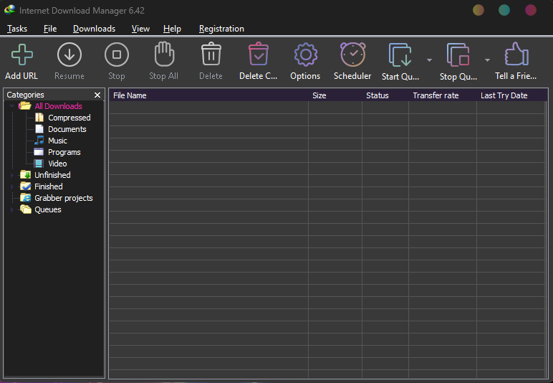Click the Resume download arrow icon
553x383 pixels.
[x=69, y=55]
